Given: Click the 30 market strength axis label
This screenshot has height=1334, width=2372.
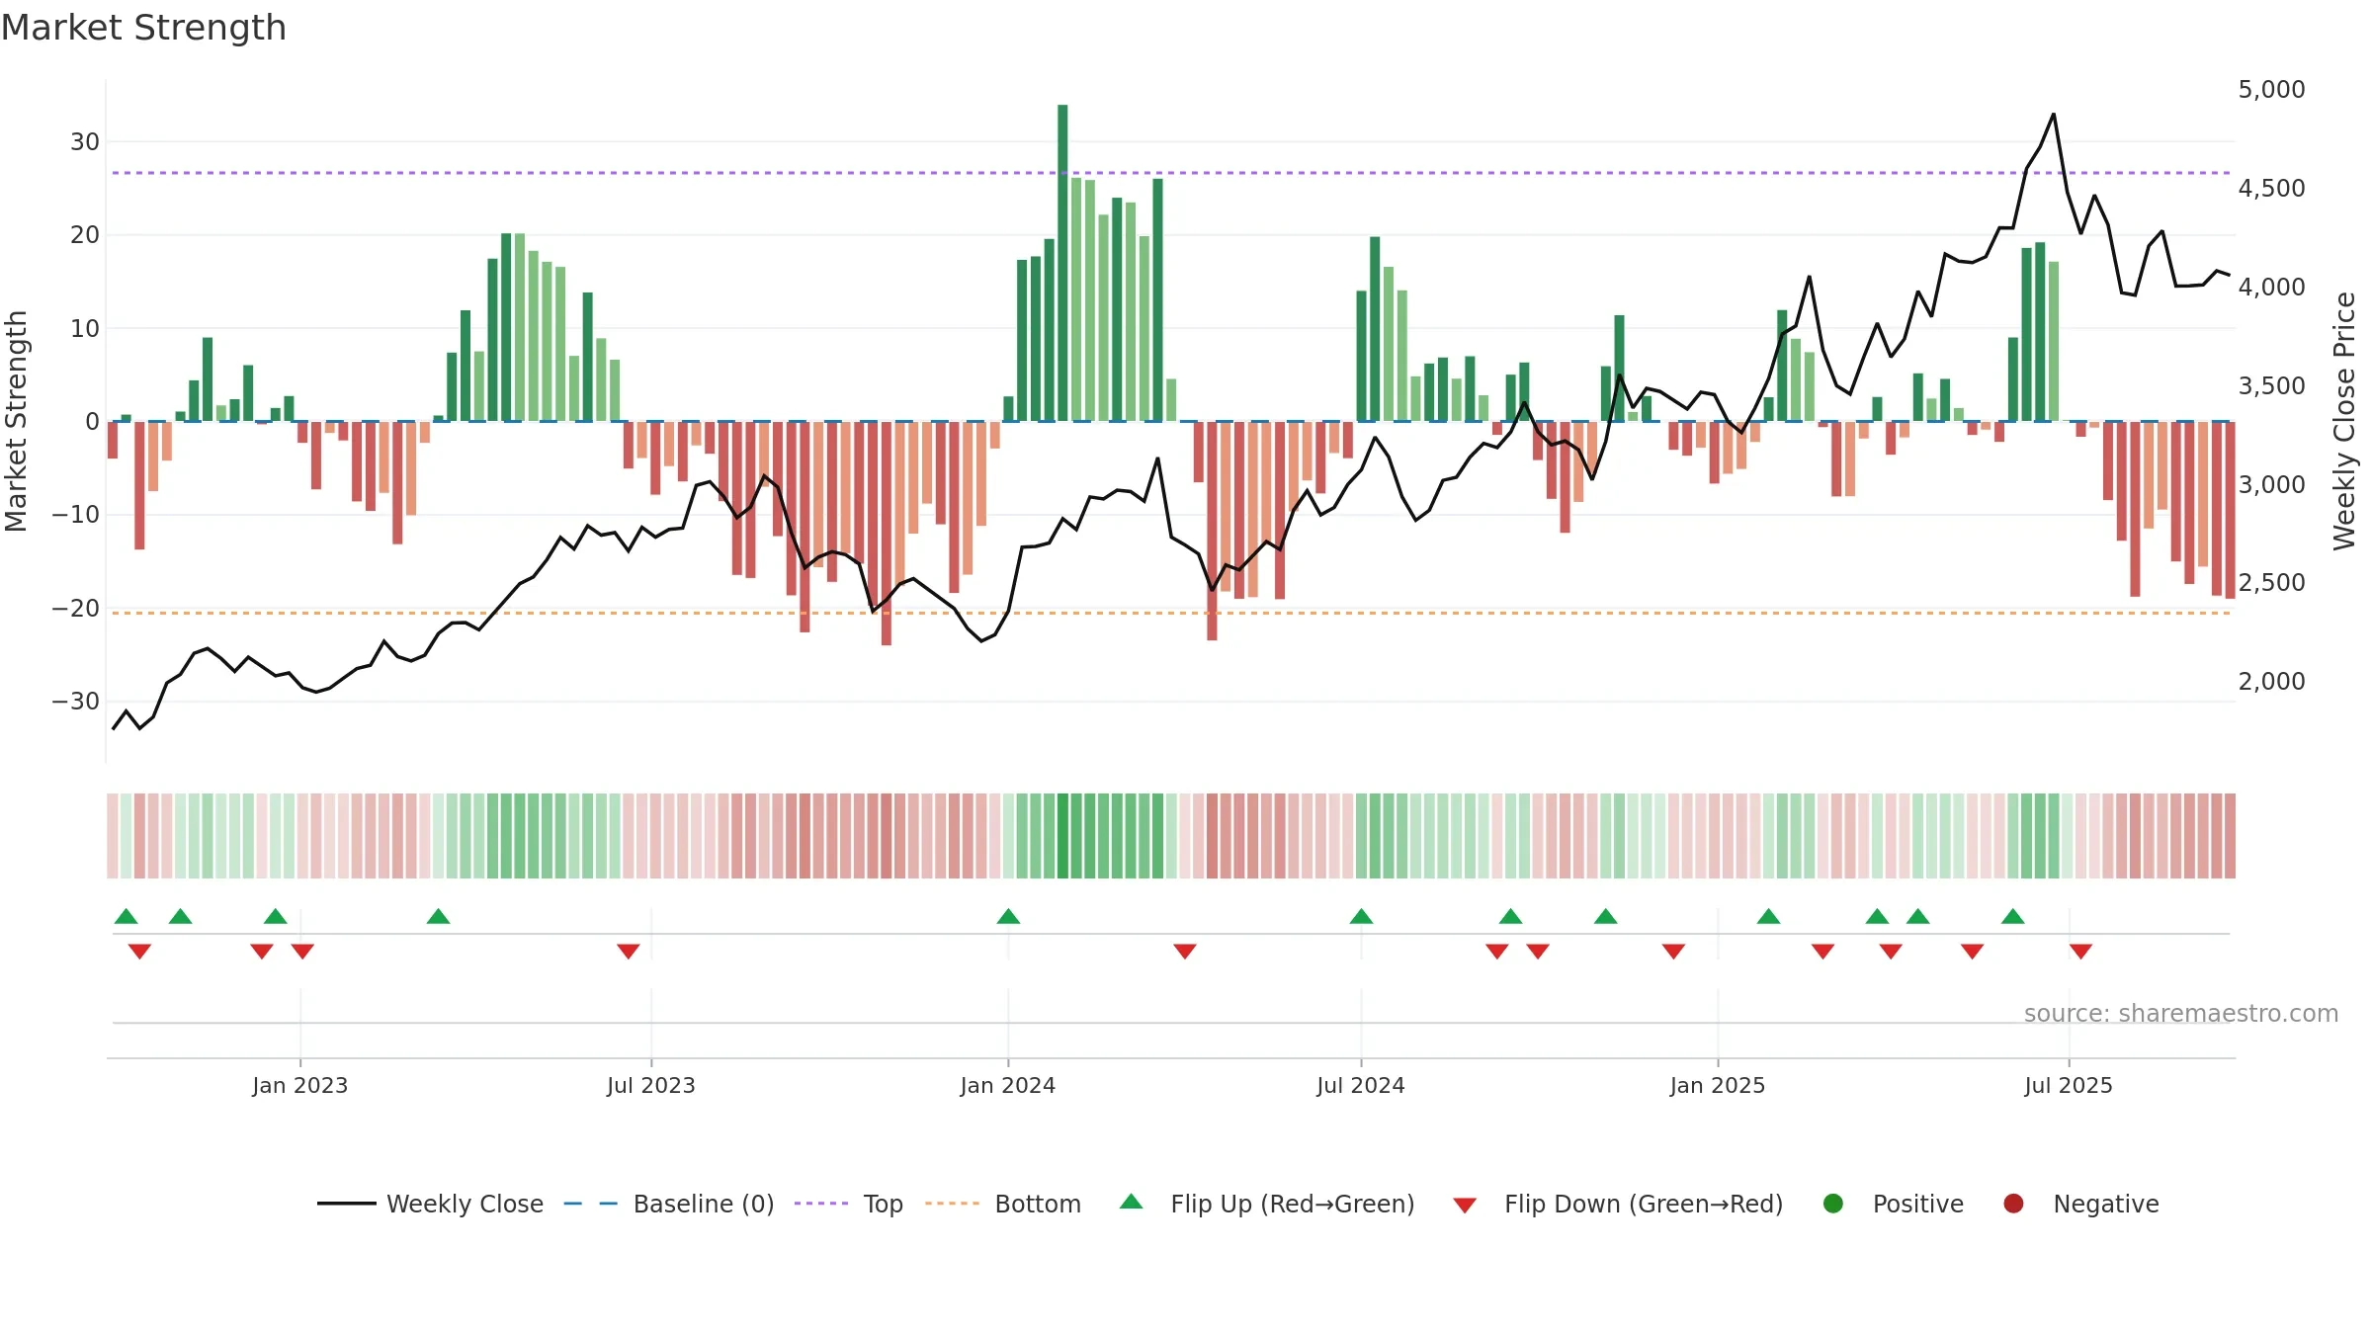Looking at the screenshot, I should click(x=84, y=142).
